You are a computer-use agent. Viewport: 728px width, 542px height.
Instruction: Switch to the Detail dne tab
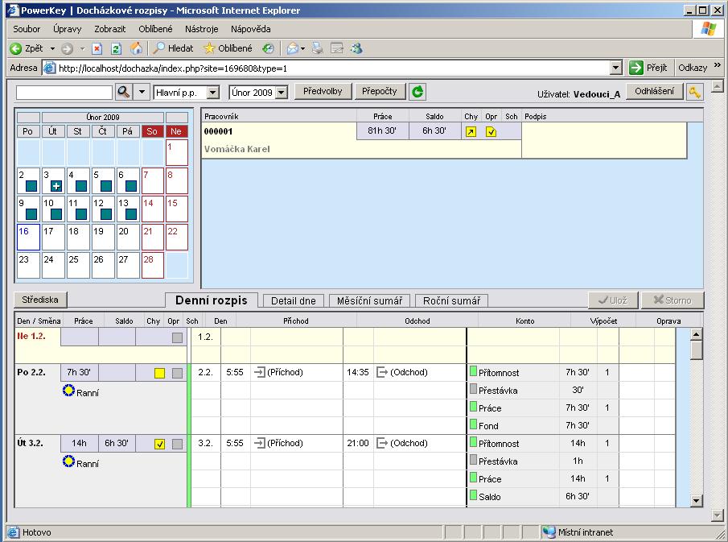[x=294, y=300]
